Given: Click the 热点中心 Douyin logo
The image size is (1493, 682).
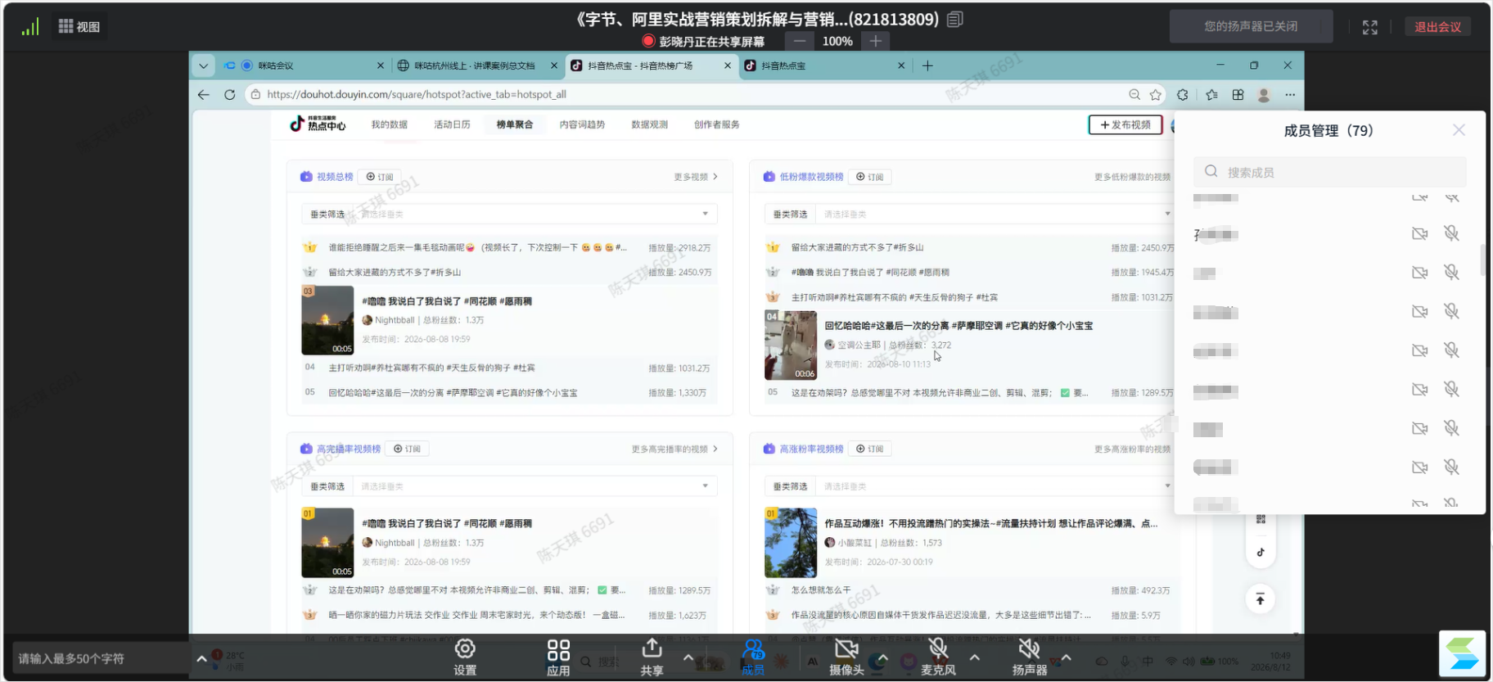Looking at the screenshot, I should tap(318, 124).
